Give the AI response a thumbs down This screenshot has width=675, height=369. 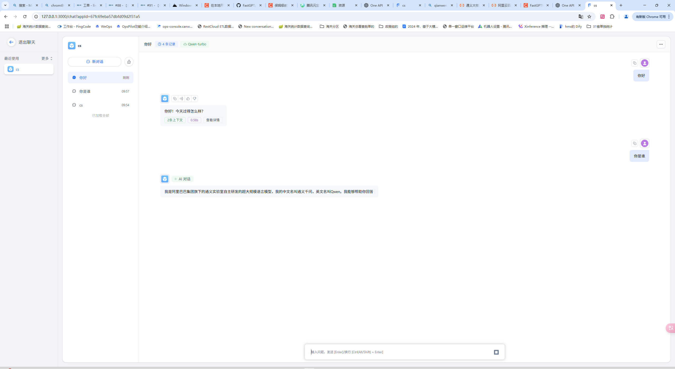click(195, 99)
